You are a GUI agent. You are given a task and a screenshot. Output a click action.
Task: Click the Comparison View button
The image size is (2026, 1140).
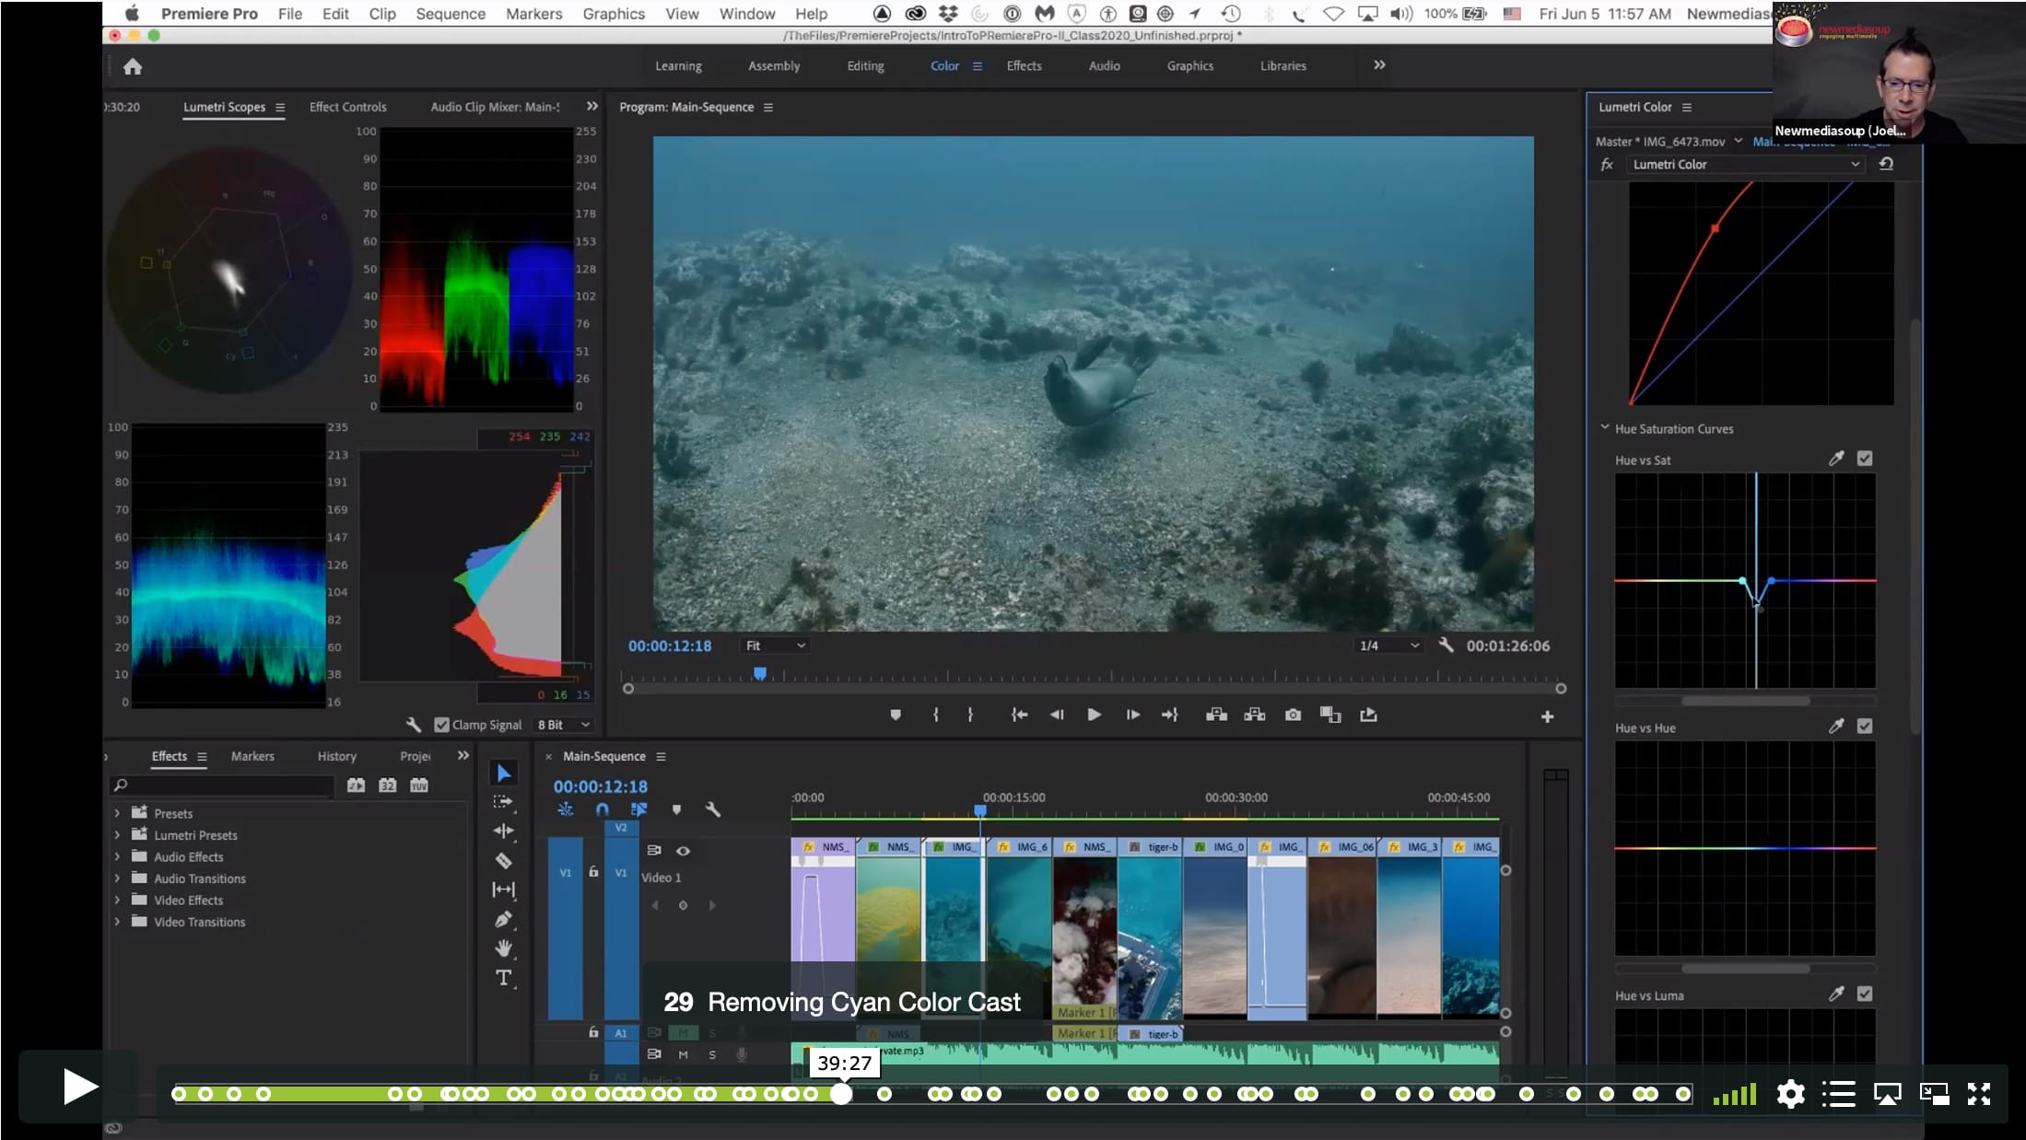click(1330, 715)
